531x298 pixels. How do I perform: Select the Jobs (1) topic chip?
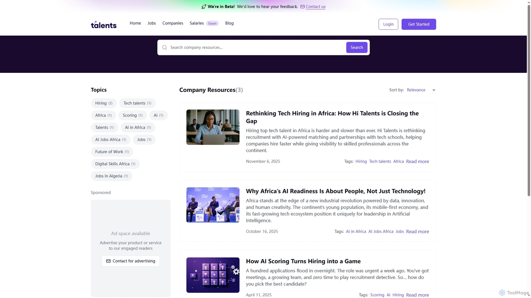tap(144, 139)
